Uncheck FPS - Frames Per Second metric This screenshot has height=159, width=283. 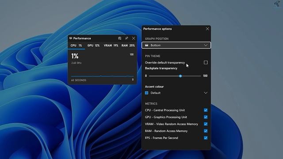click(x=206, y=138)
